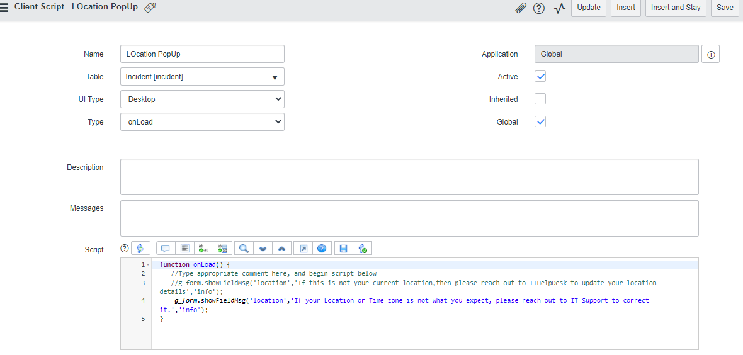Screen dimensions: 743x355
Task: Click the script syntax check icon
Action: tap(363, 248)
